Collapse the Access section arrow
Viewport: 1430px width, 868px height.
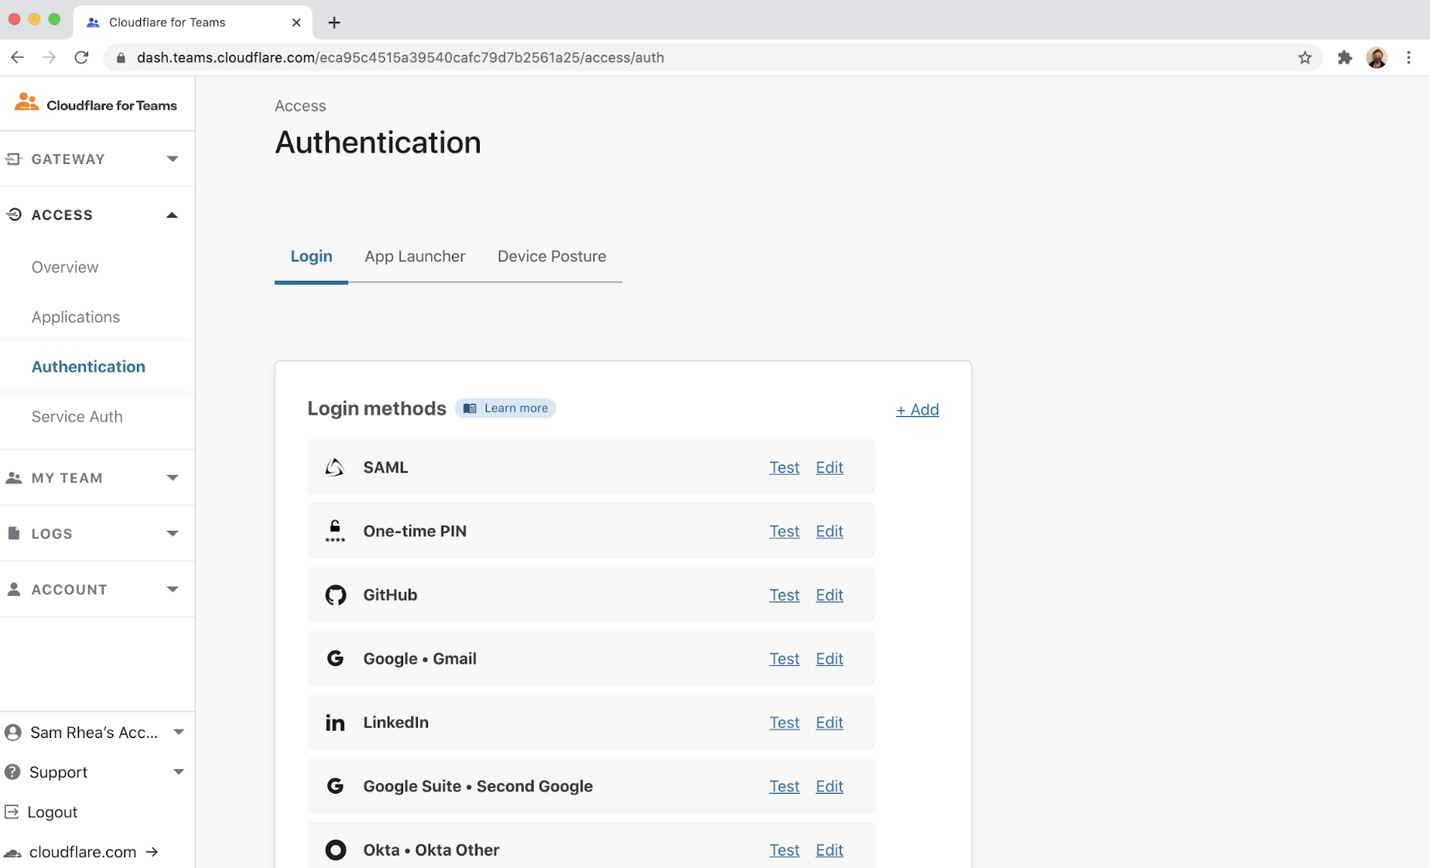coord(173,215)
